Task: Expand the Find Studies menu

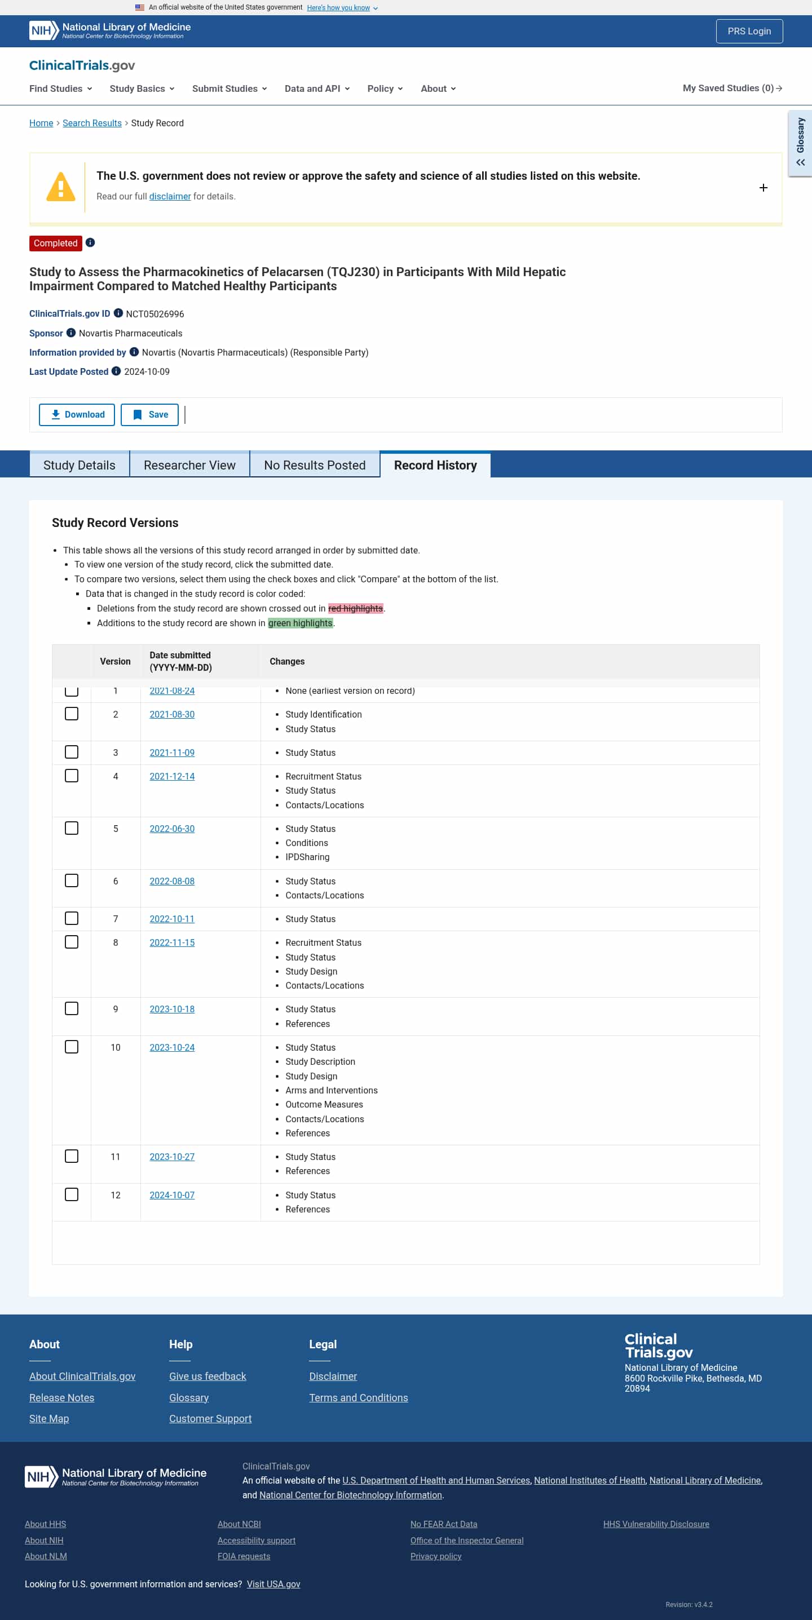Action: click(x=61, y=88)
